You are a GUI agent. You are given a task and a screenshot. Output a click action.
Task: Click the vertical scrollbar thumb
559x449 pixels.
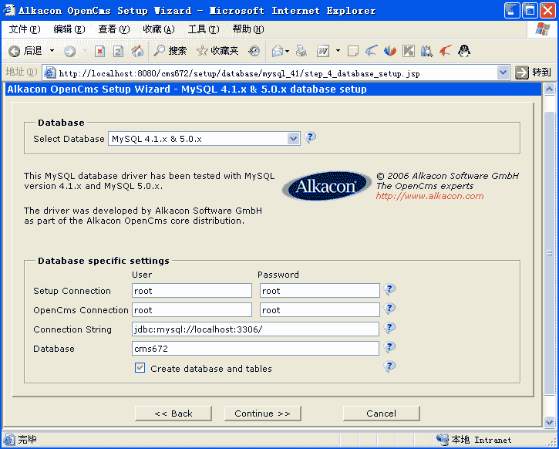point(550,253)
